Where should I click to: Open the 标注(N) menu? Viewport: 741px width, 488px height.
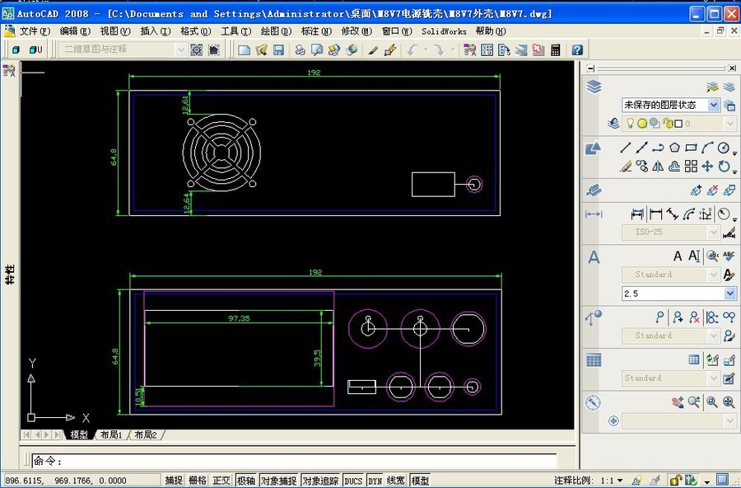[x=316, y=31]
